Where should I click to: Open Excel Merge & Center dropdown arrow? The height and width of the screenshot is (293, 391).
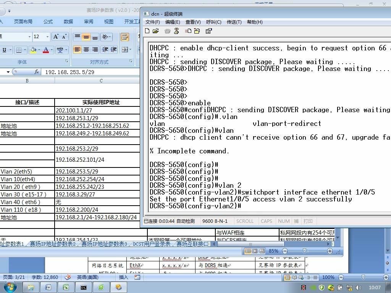[x=130, y=50]
